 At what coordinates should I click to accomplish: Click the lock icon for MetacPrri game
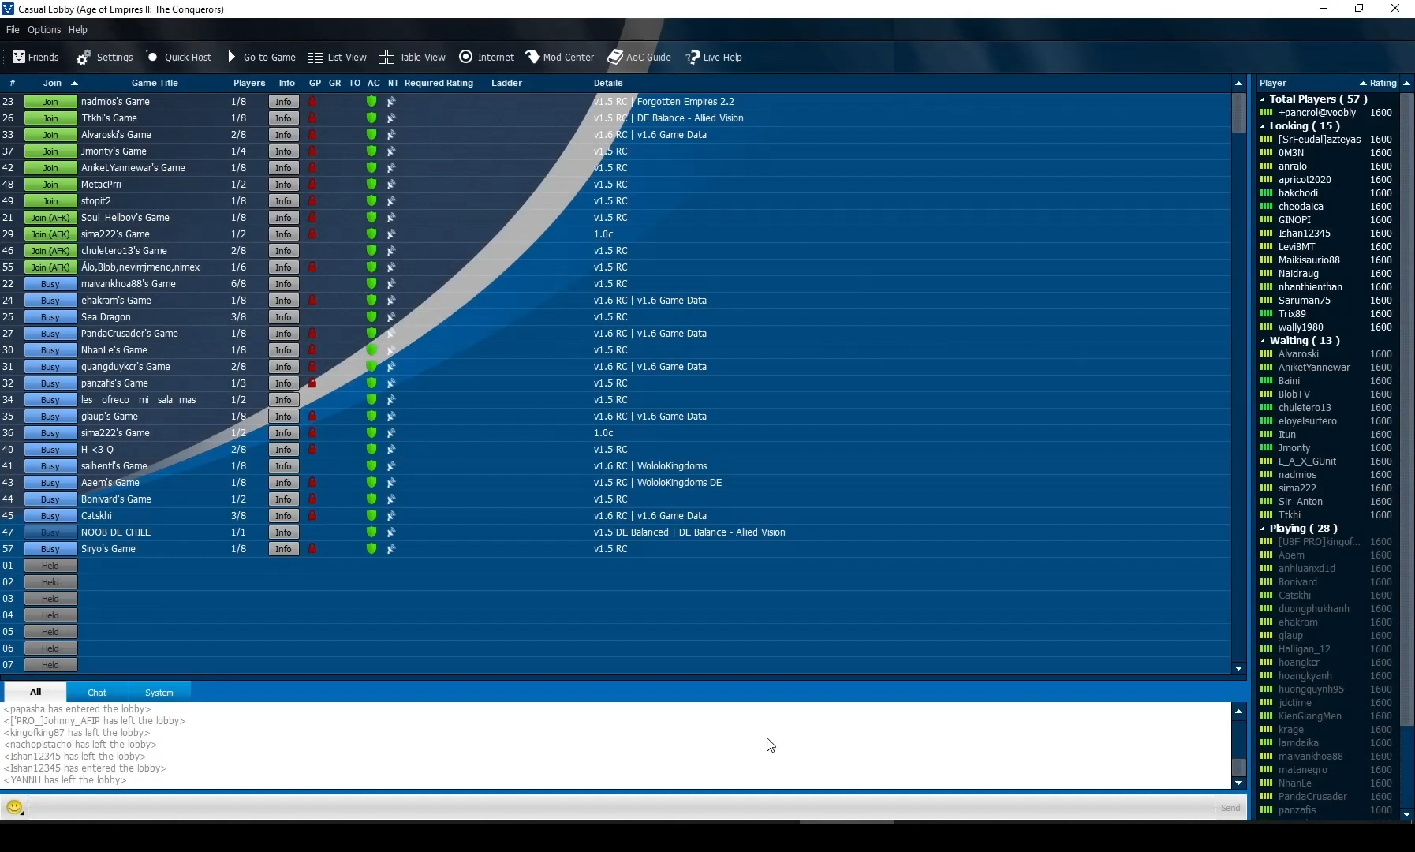[312, 184]
